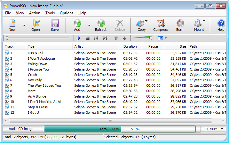229x143 pixels.
Task: Click the horizontal scrollbar thumb
Action: point(110,121)
